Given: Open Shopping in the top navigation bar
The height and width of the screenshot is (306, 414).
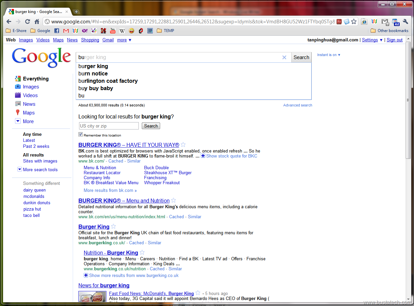Looking at the screenshot, I should coord(90,40).
